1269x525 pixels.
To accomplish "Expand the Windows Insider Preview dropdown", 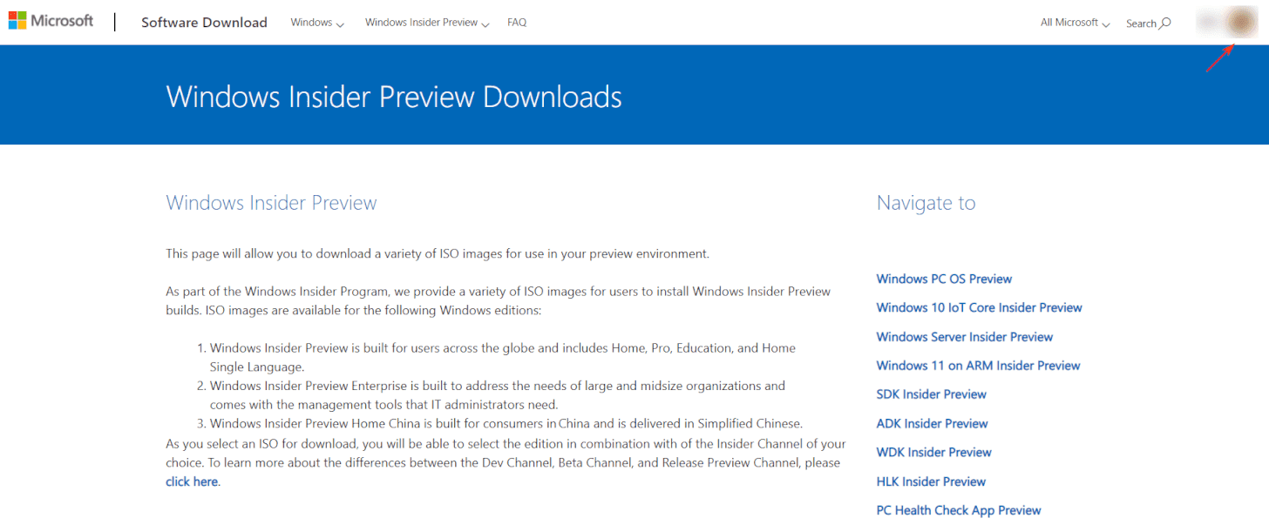I will 426,23.
